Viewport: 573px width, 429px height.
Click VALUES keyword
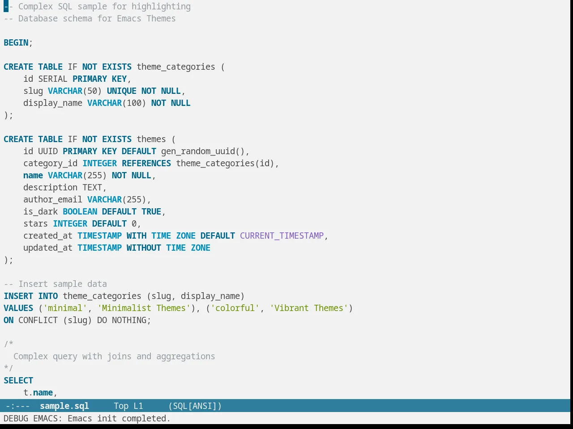[x=18, y=308]
